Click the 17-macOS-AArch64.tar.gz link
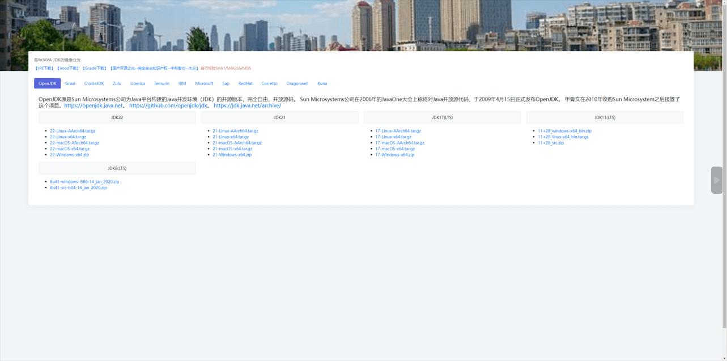The image size is (727, 361). coord(399,143)
